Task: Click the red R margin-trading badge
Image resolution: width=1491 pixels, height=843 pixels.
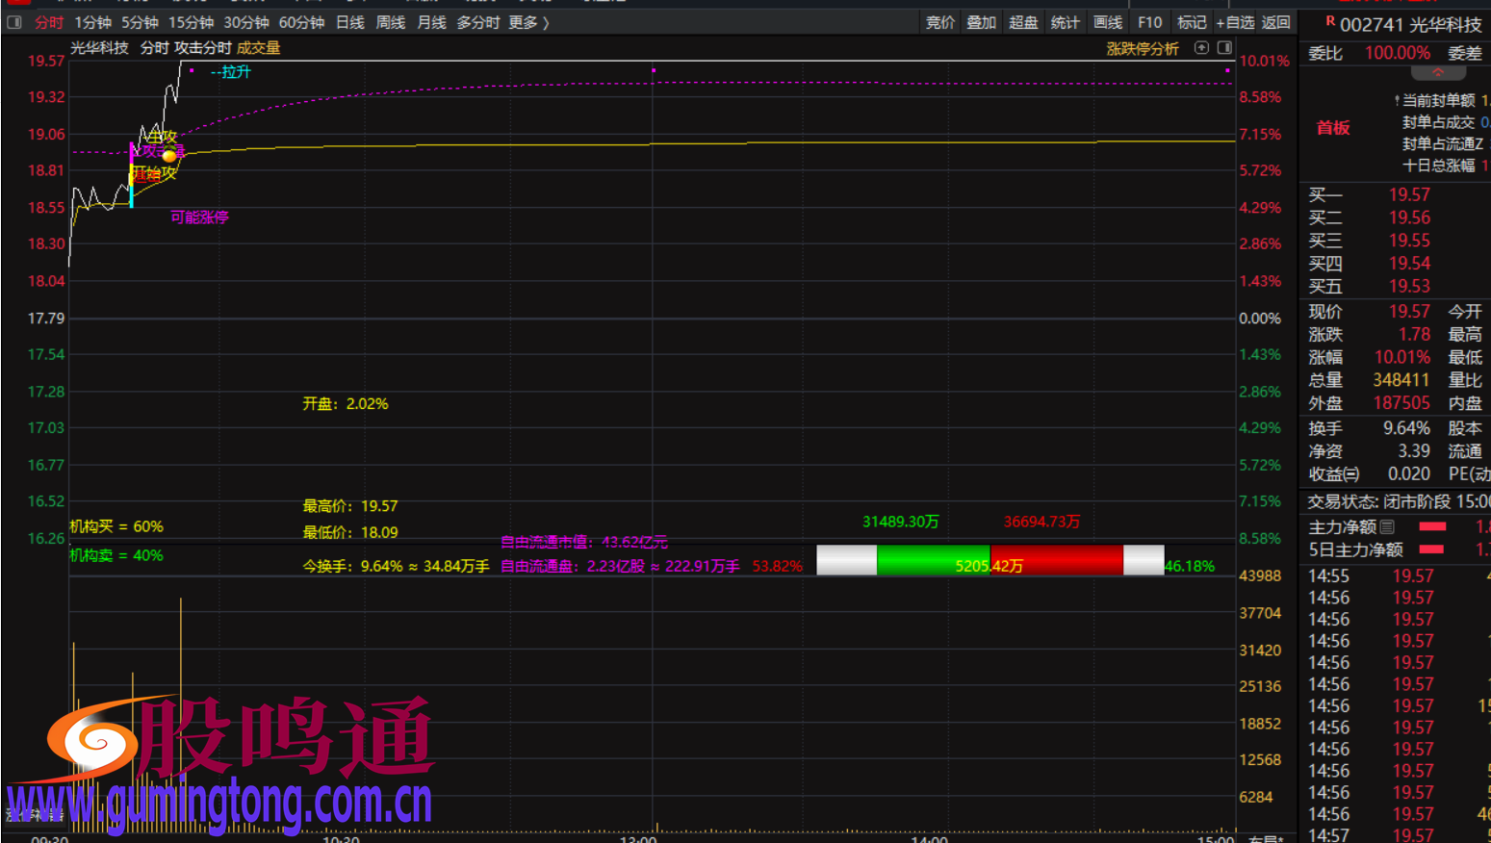Action: pyautogui.click(x=1329, y=21)
